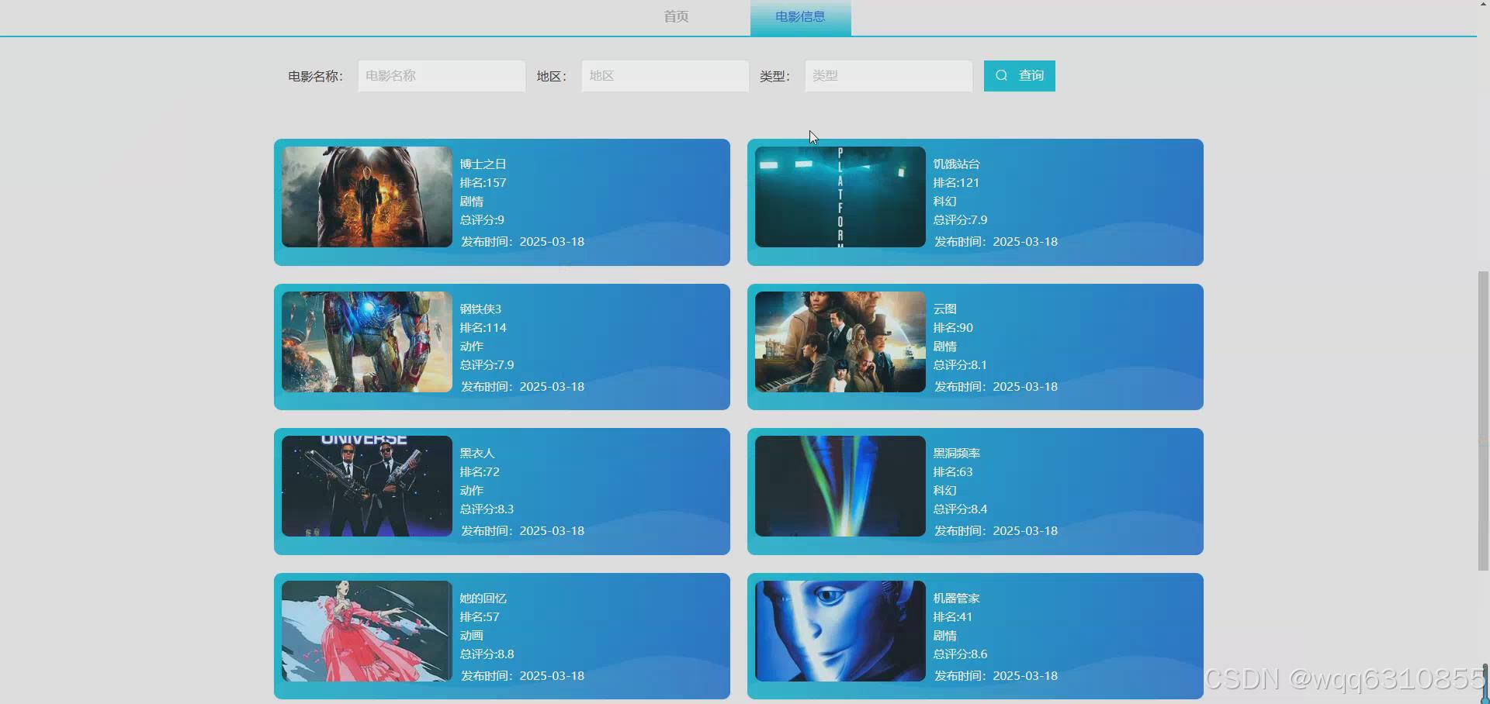The width and height of the screenshot is (1490, 704).
Task: Click the 钢铁侠3 movie title
Action: pyautogui.click(x=480, y=309)
